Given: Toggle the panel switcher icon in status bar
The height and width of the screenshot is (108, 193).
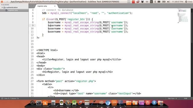Looking at the screenshot, I should (2, 98).
